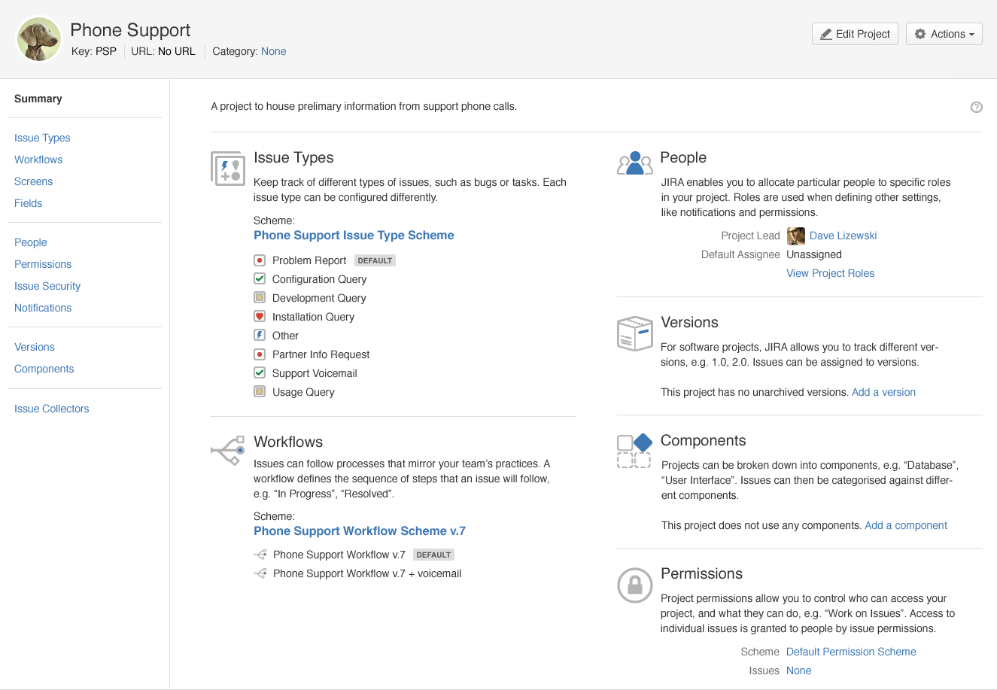Click View Project Roles link

pyautogui.click(x=831, y=273)
